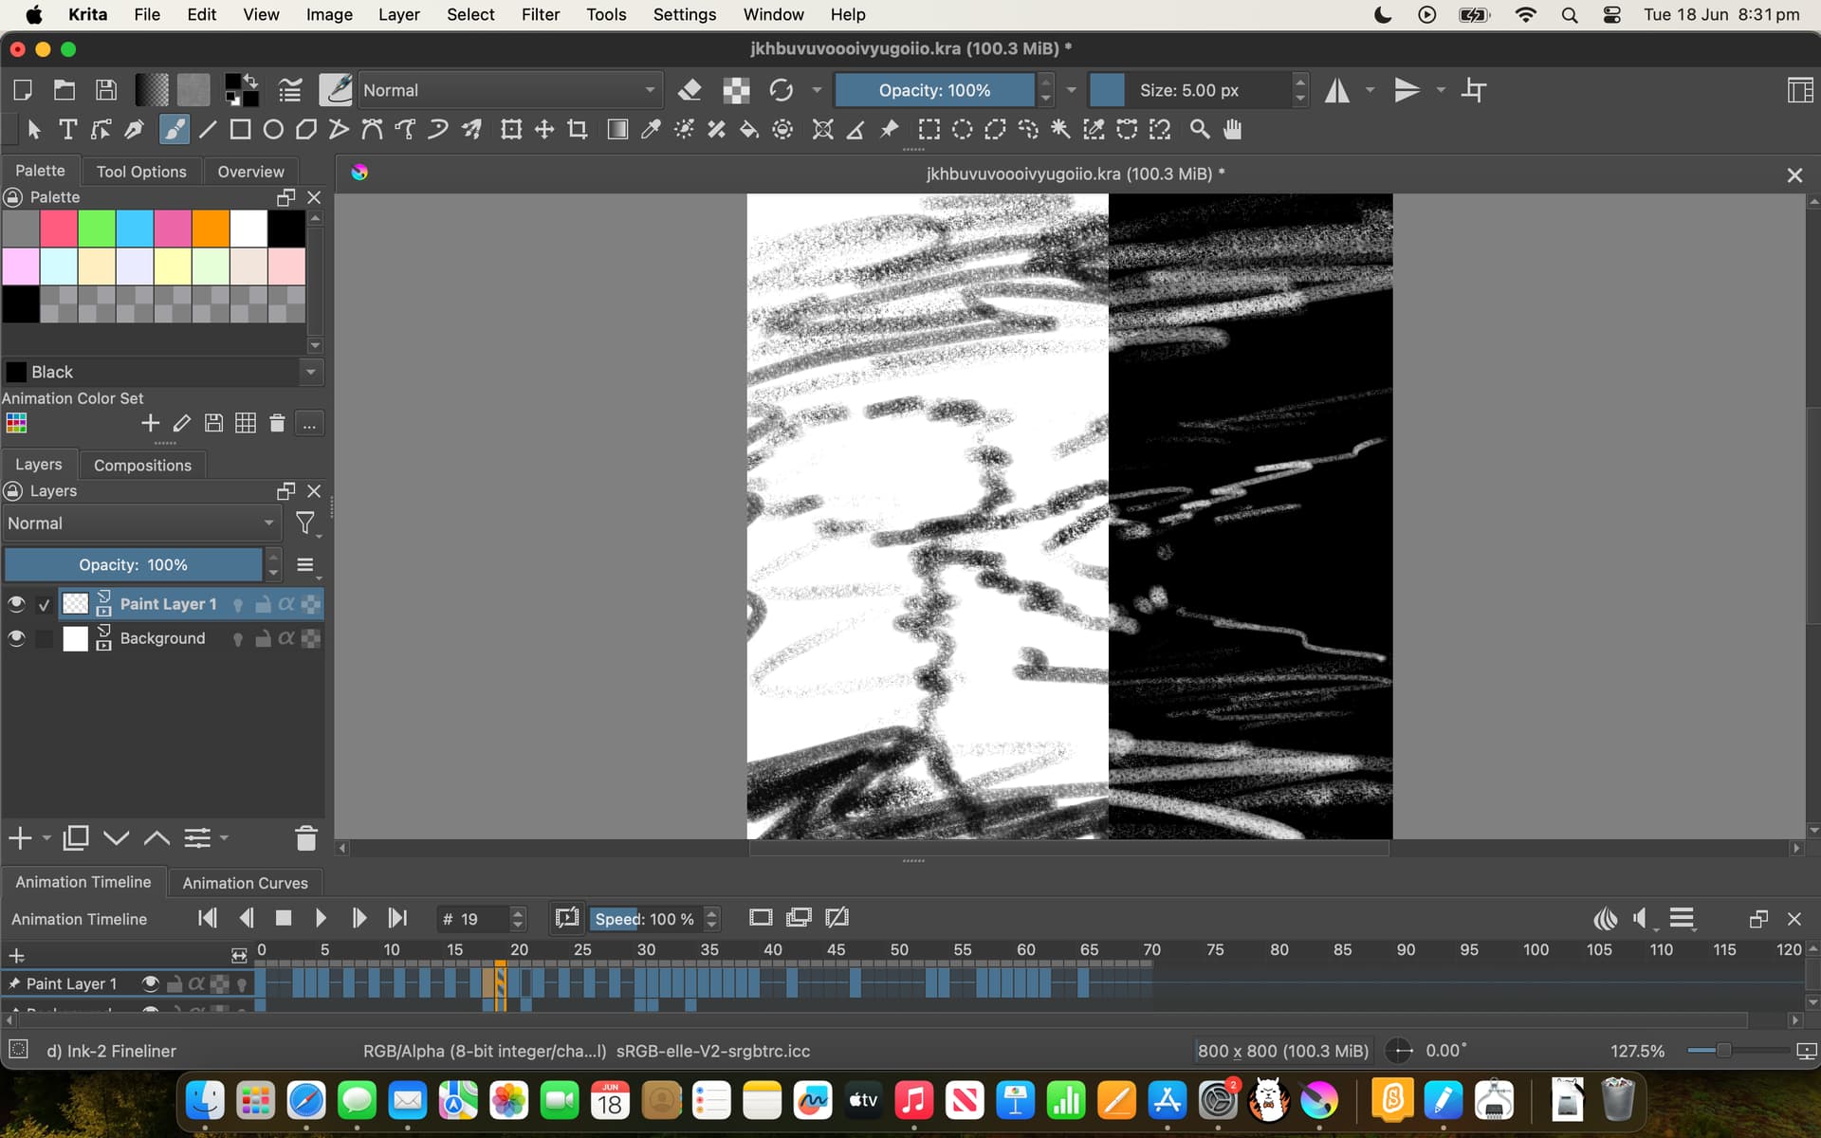The image size is (1821, 1138).
Task: Add a new color to the palette
Action: 150,423
